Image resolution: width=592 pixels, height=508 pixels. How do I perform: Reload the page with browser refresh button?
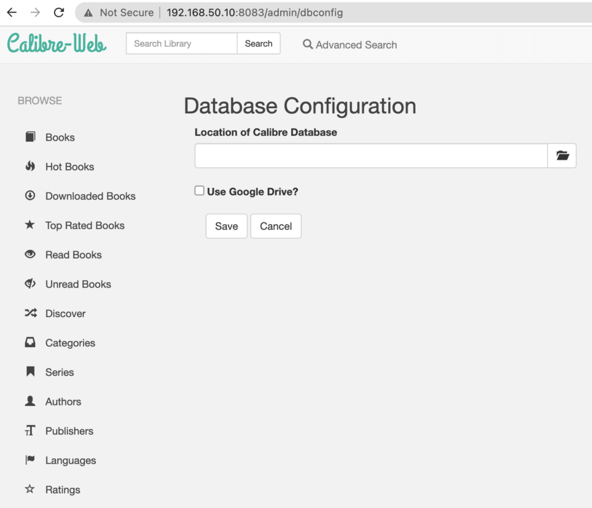59,13
